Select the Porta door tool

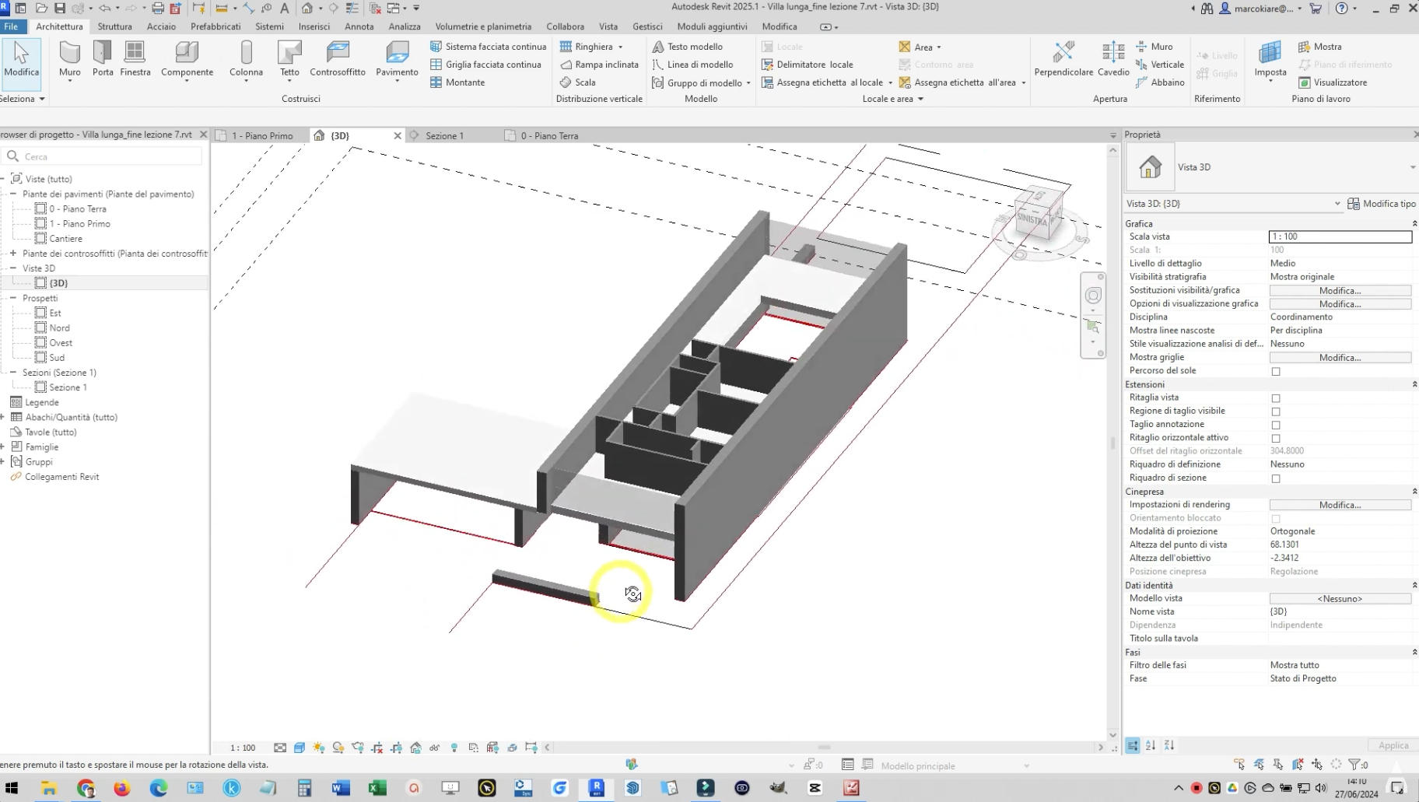103,59
